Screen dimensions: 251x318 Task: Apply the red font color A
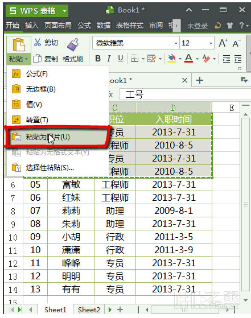point(189,59)
